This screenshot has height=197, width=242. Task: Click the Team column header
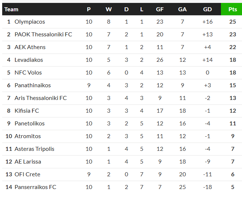tap(11, 9)
